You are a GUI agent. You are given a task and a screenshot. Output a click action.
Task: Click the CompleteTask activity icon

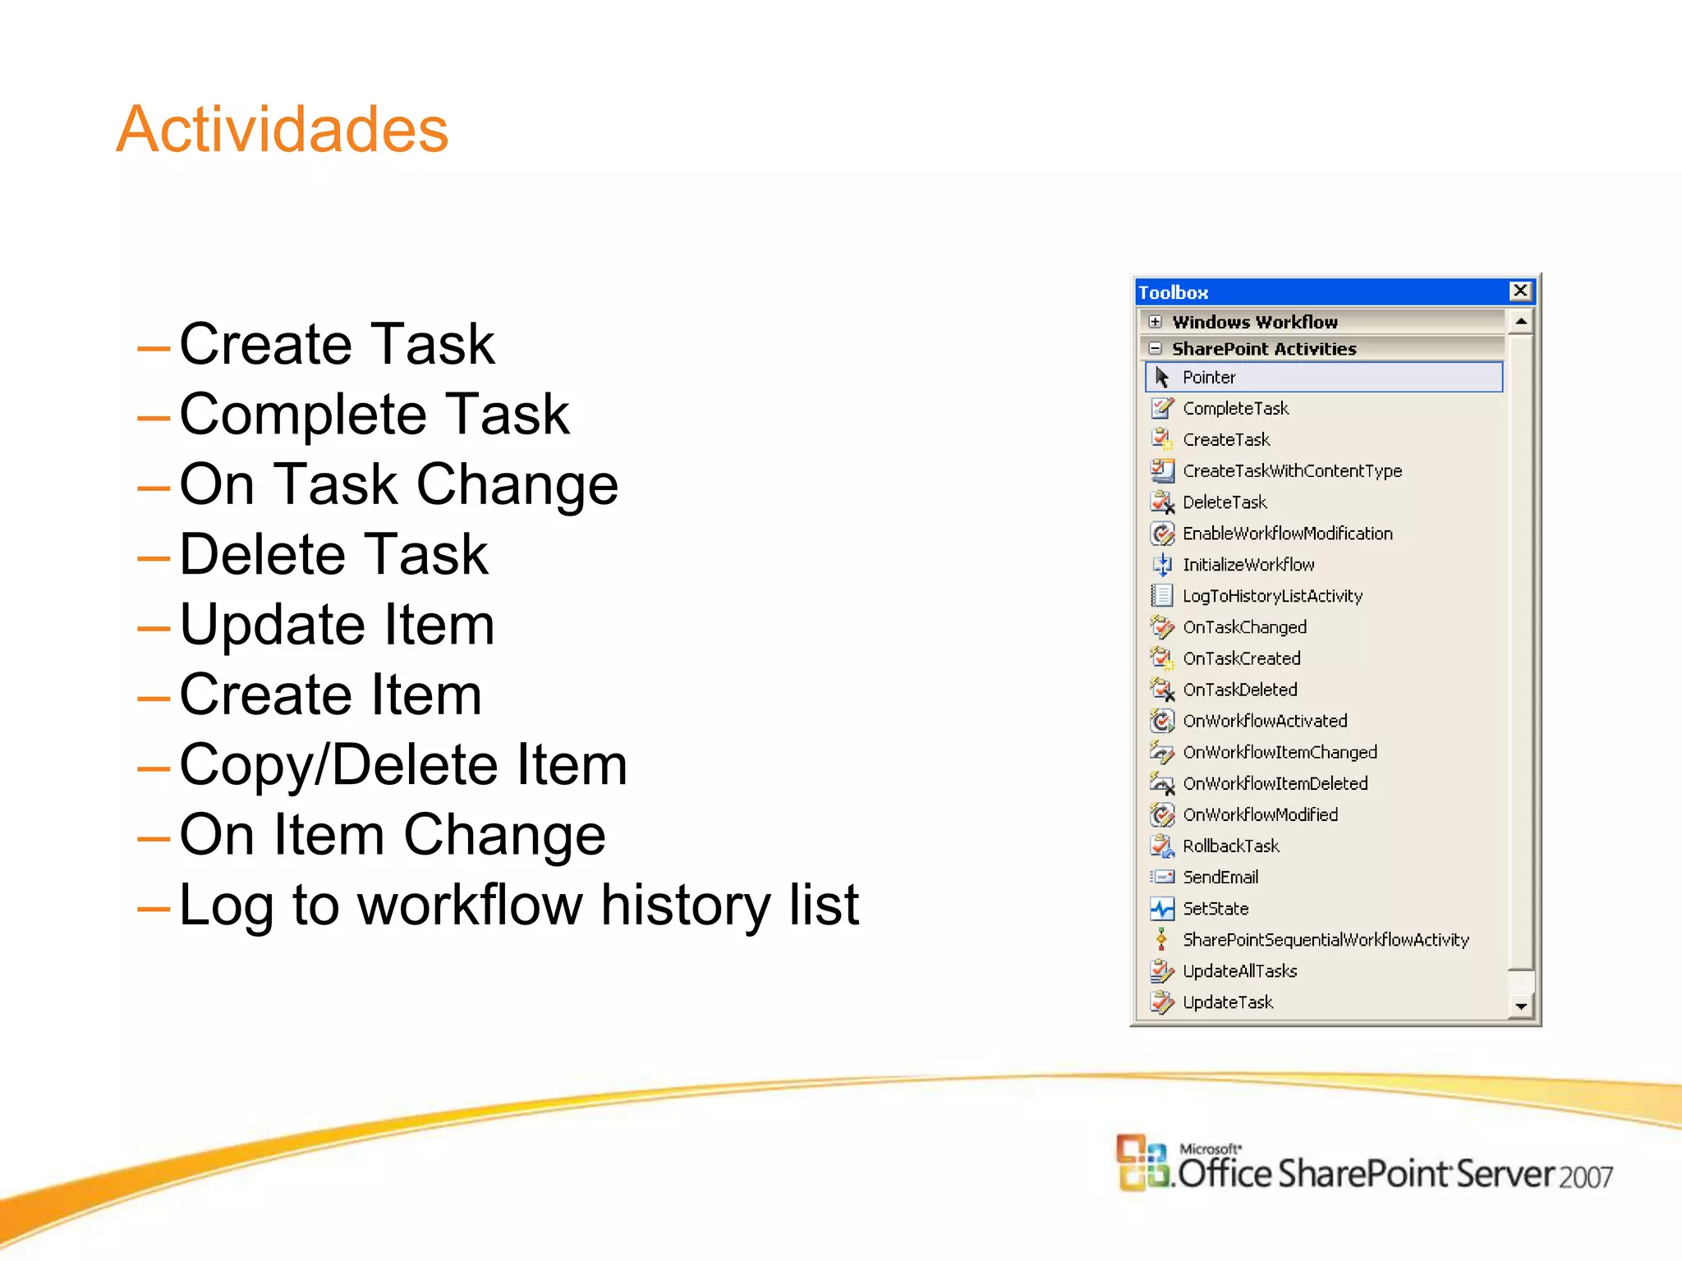1162,408
